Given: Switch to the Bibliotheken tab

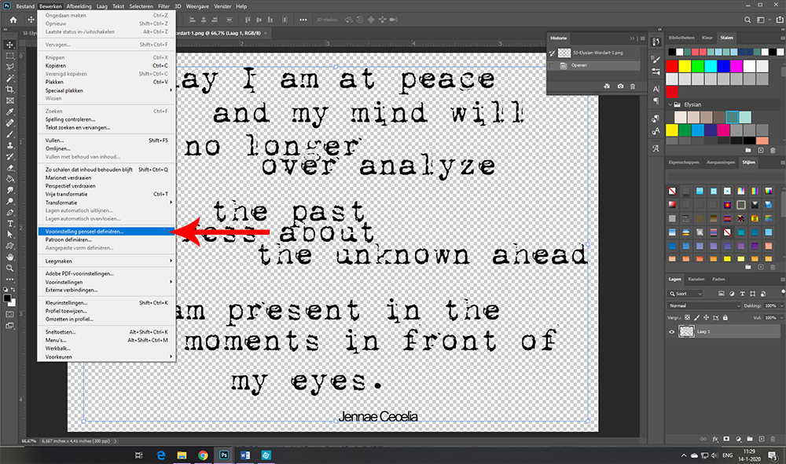Looking at the screenshot, I should 681,38.
